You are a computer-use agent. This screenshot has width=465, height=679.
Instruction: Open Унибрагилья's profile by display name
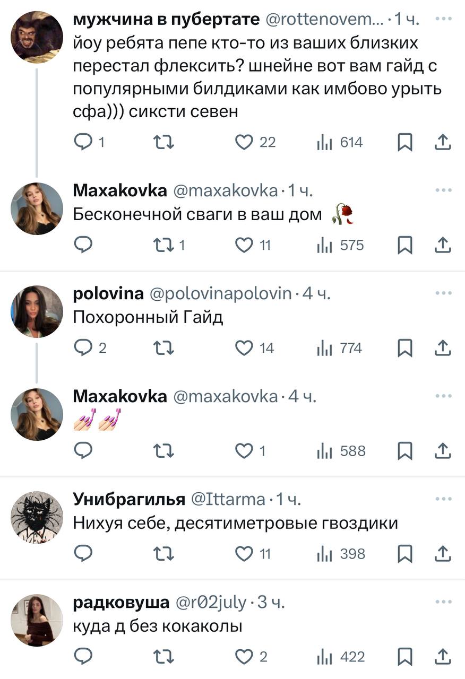pyautogui.click(x=128, y=499)
